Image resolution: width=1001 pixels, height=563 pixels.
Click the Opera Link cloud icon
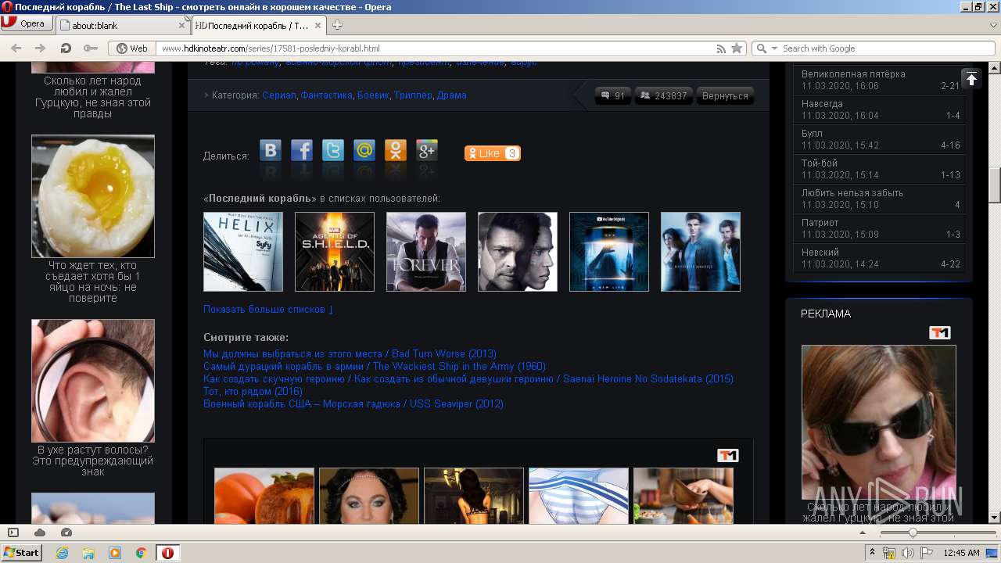(x=40, y=533)
